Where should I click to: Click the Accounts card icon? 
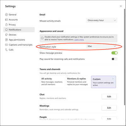pos(6,20)
